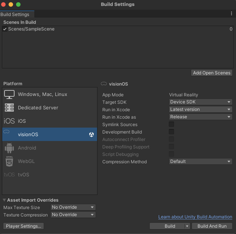Click the Platform section heading

tap(13, 84)
